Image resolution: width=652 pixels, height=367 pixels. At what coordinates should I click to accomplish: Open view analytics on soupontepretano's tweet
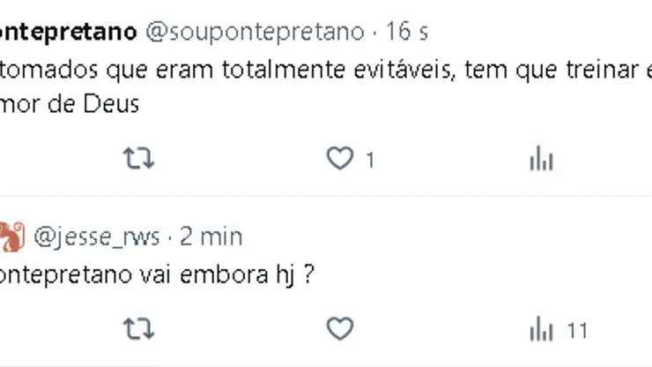(x=540, y=160)
